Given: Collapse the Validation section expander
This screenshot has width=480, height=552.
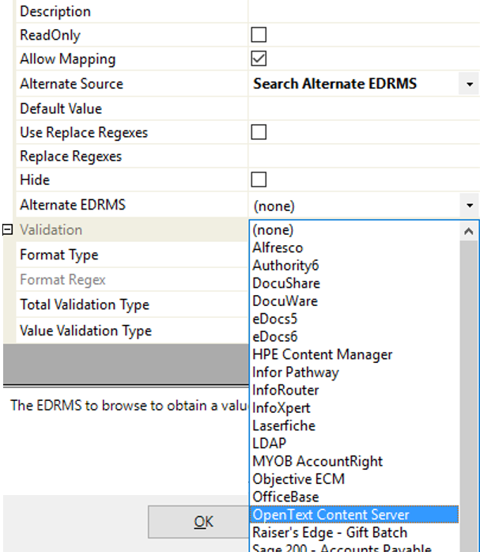Looking at the screenshot, I should (8, 230).
